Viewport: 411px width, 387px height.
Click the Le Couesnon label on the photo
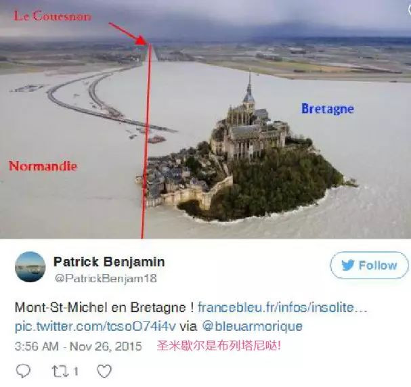coord(52,16)
